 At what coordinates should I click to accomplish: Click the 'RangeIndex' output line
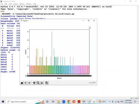pos(10,21)
